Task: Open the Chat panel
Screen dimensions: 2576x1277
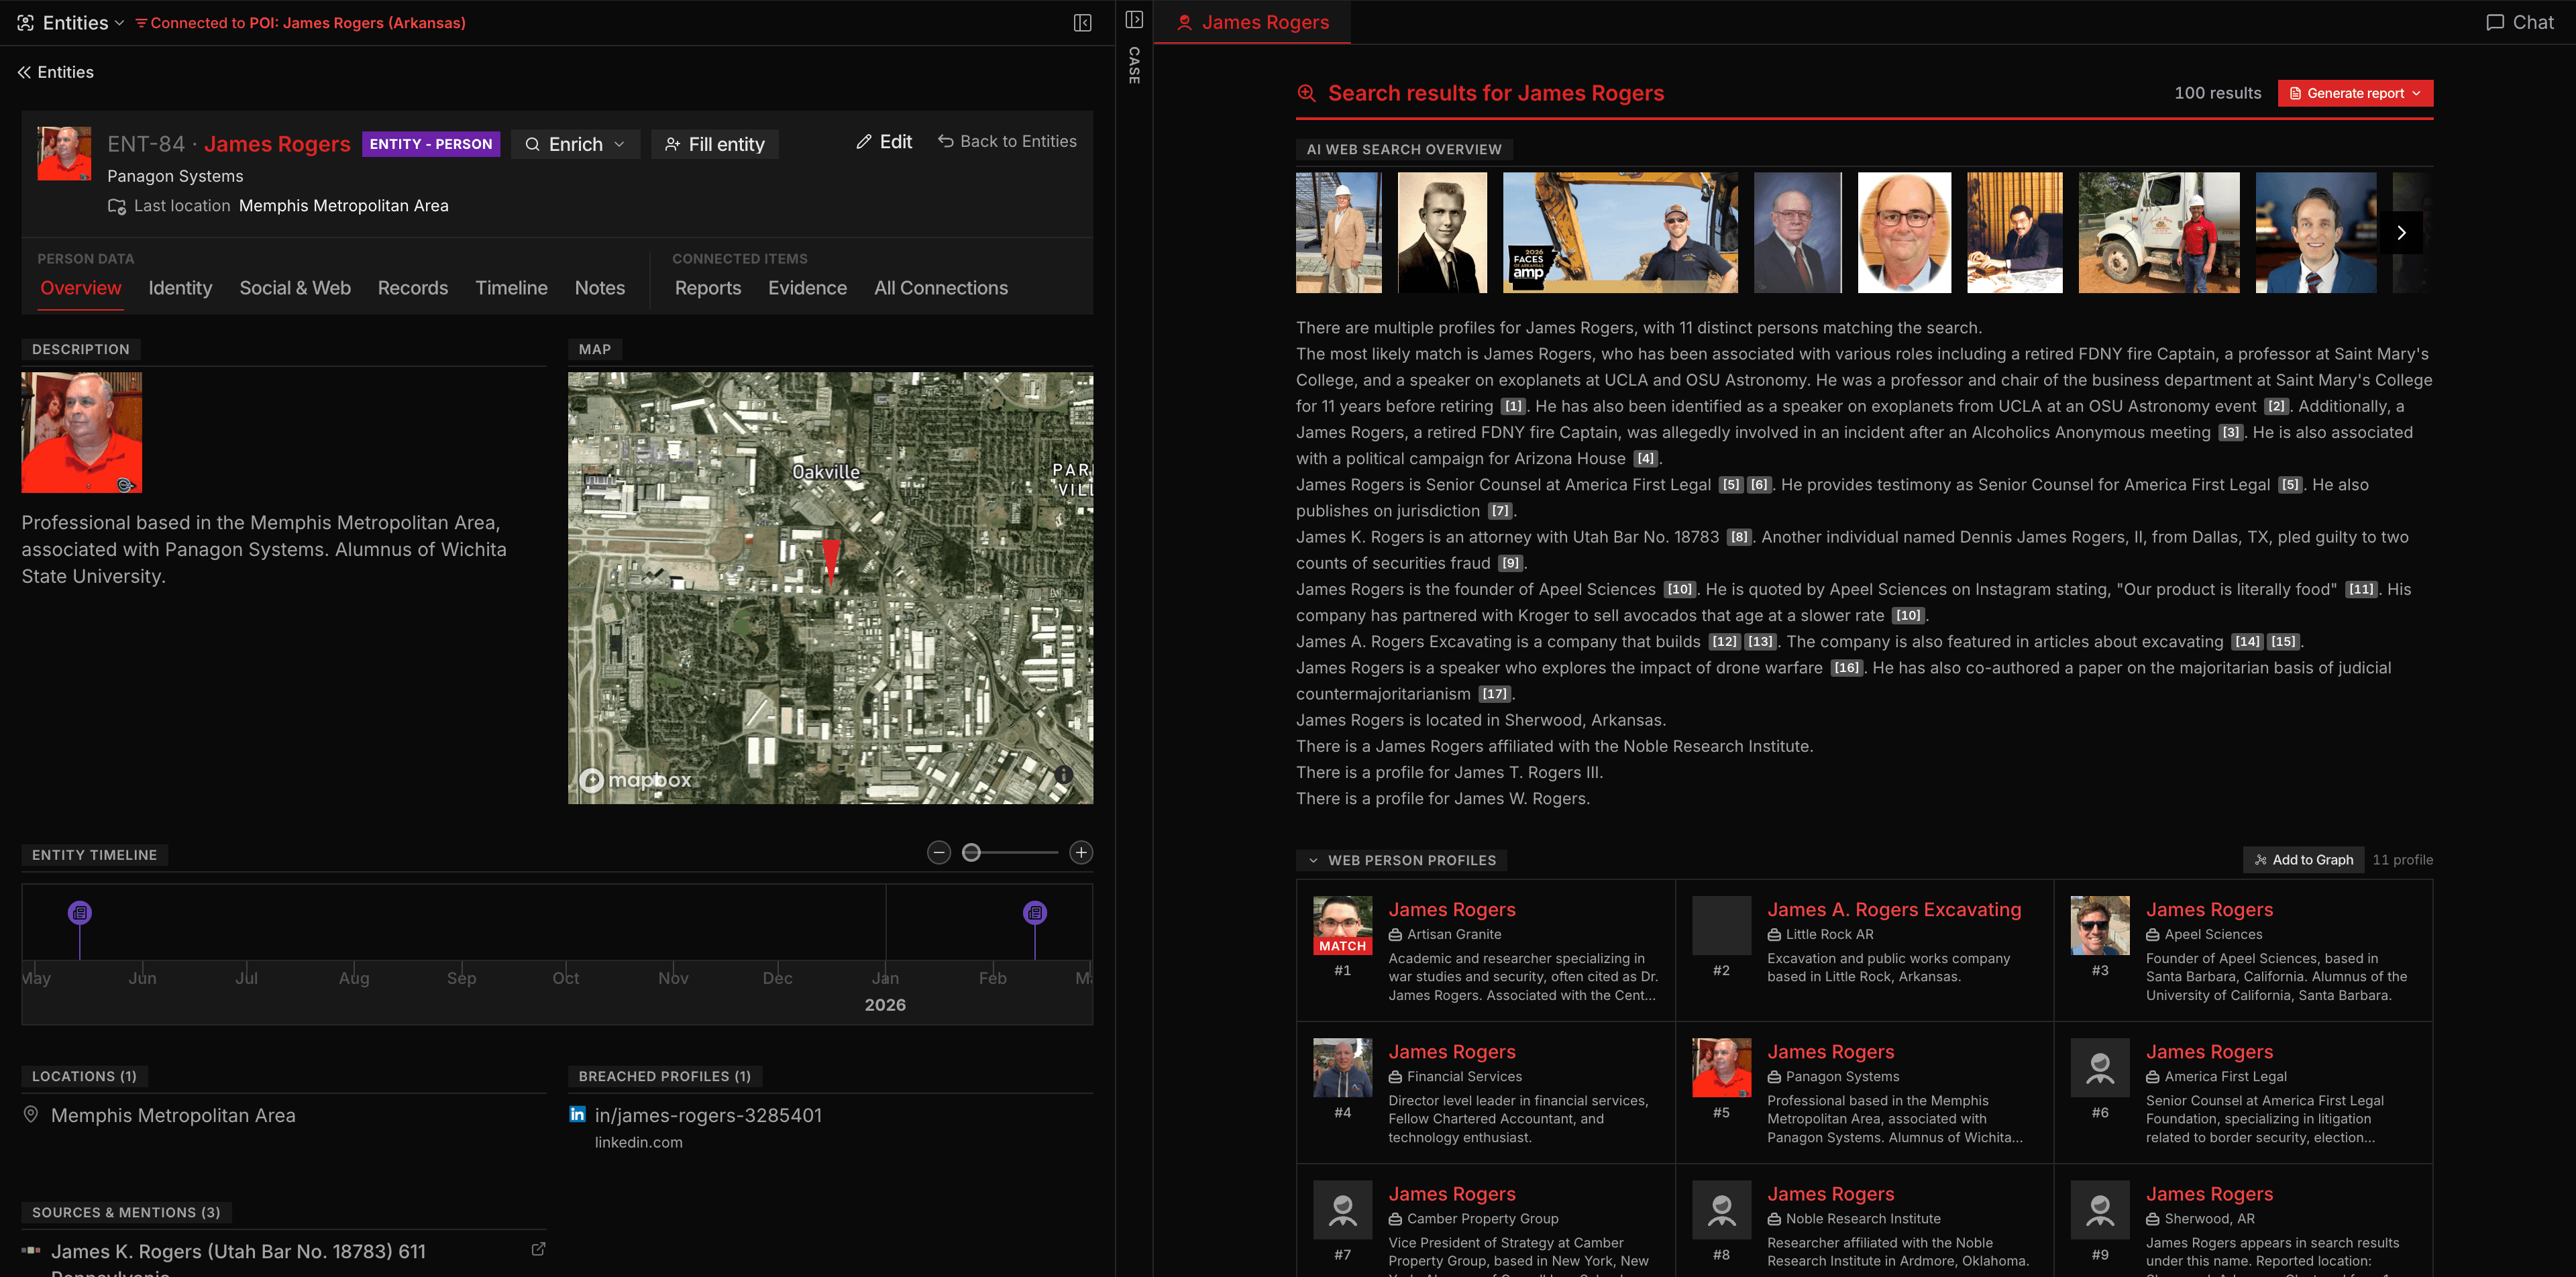Action: point(2520,22)
